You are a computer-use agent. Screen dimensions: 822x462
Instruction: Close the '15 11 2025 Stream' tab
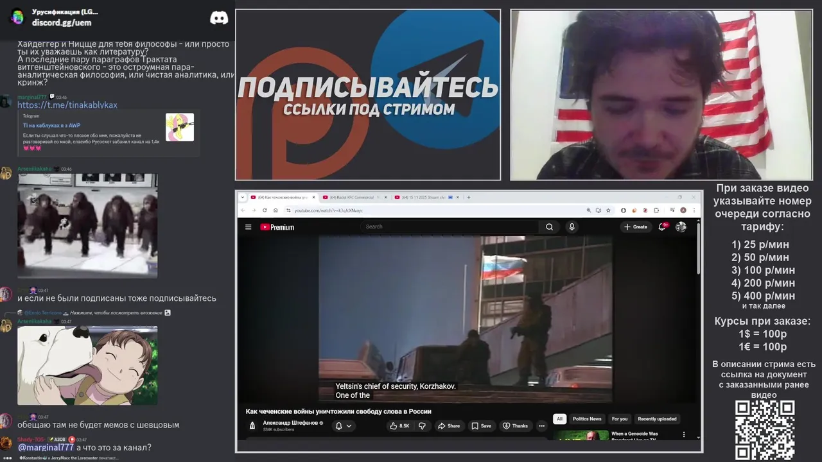(x=457, y=197)
